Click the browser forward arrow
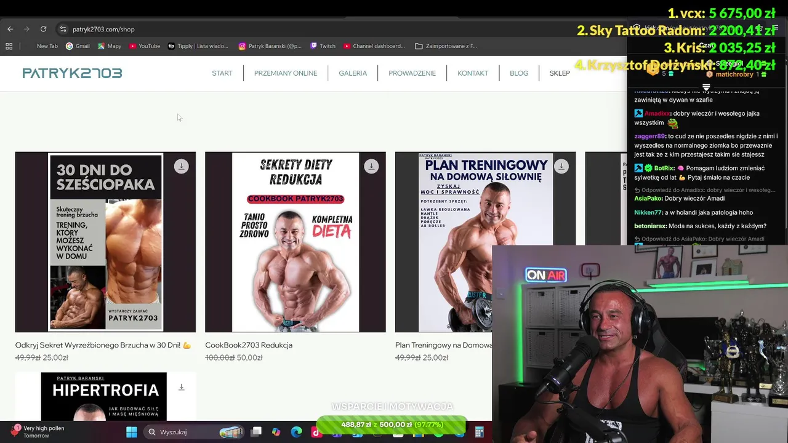Viewport: 788px width, 443px height. pos(26,29)
